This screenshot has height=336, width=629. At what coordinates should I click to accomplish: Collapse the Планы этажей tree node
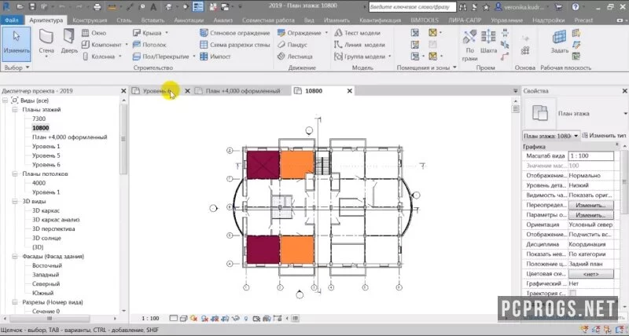point(15,109)
